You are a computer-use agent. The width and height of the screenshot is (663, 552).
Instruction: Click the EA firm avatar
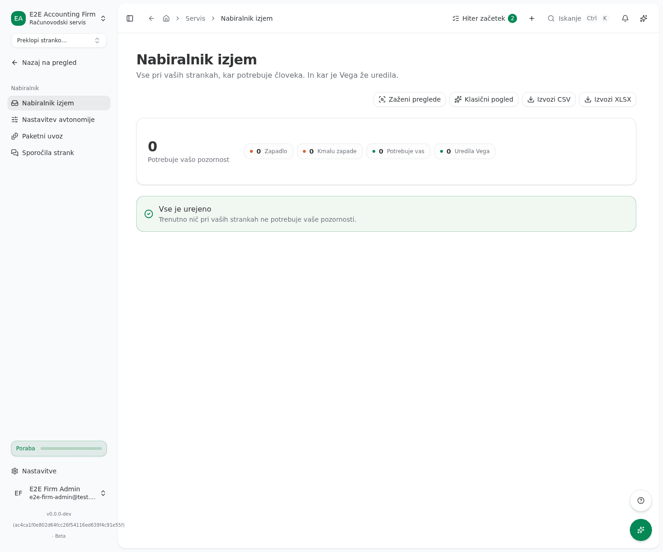(18, 18)
